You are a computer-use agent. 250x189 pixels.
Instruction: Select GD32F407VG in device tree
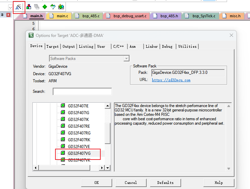coord(79,153)
